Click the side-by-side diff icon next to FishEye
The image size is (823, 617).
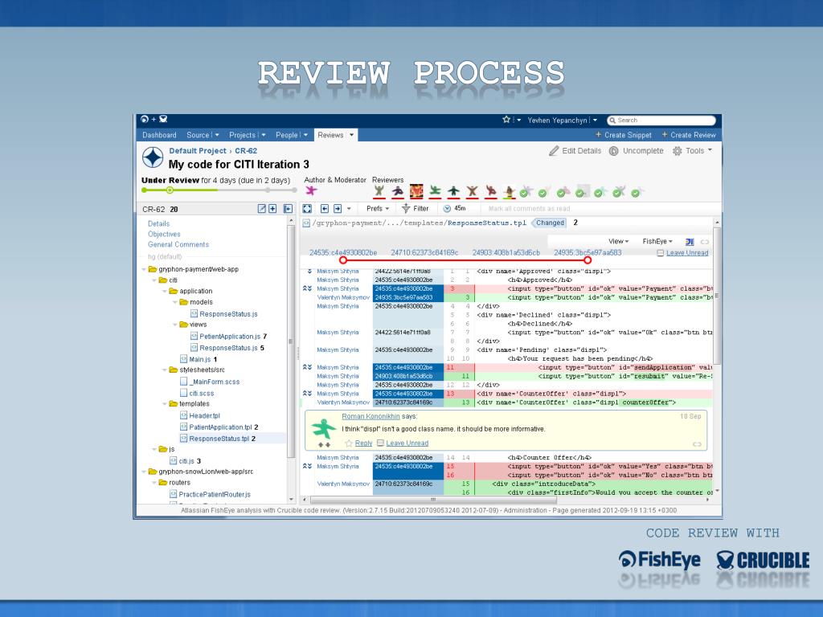(690, 241)
